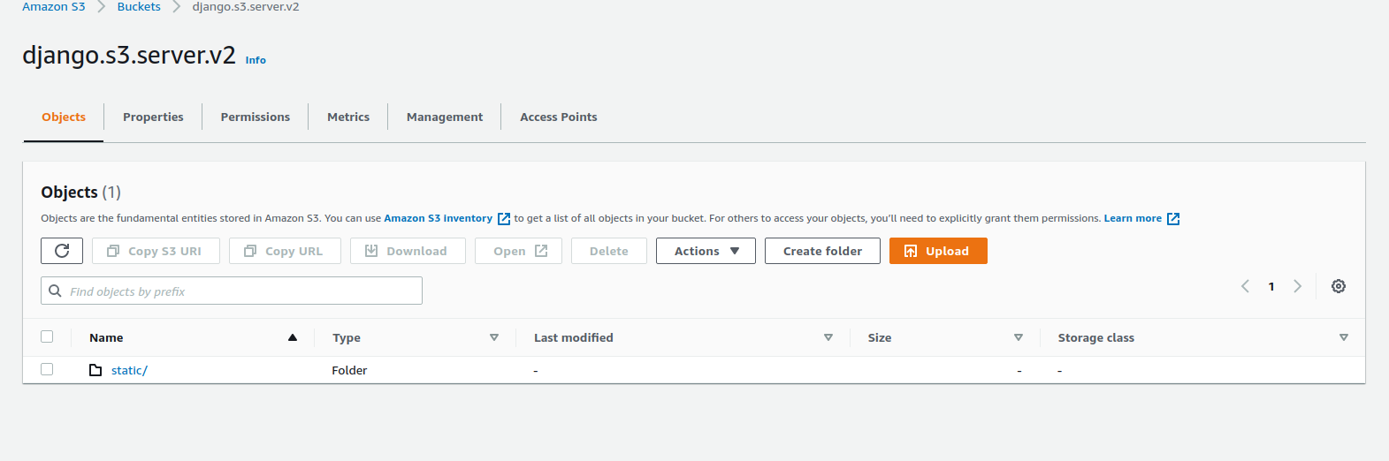Click page number 1 in pagination
Image resolution: width=1389 pixels, height=461 pixels.
pos(1271,286)
